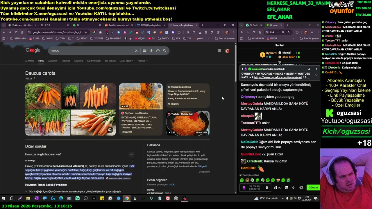Play the 4:17 grated carrot video
Image resolution: width=372 pixels, height=209 pixels.
(x=141, y=96)
